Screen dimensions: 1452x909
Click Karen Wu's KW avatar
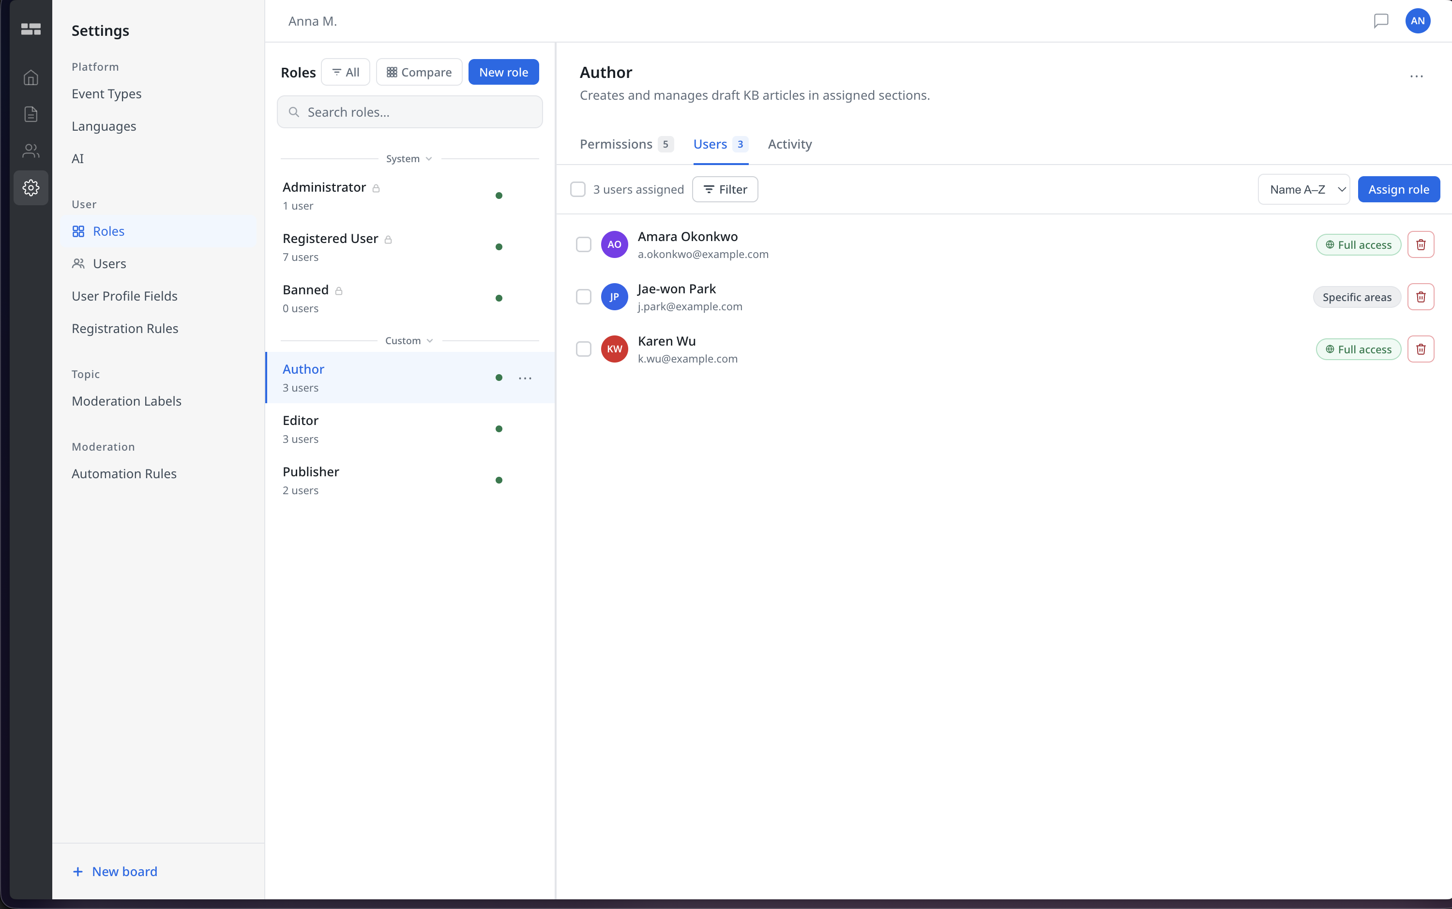[614, 349]
